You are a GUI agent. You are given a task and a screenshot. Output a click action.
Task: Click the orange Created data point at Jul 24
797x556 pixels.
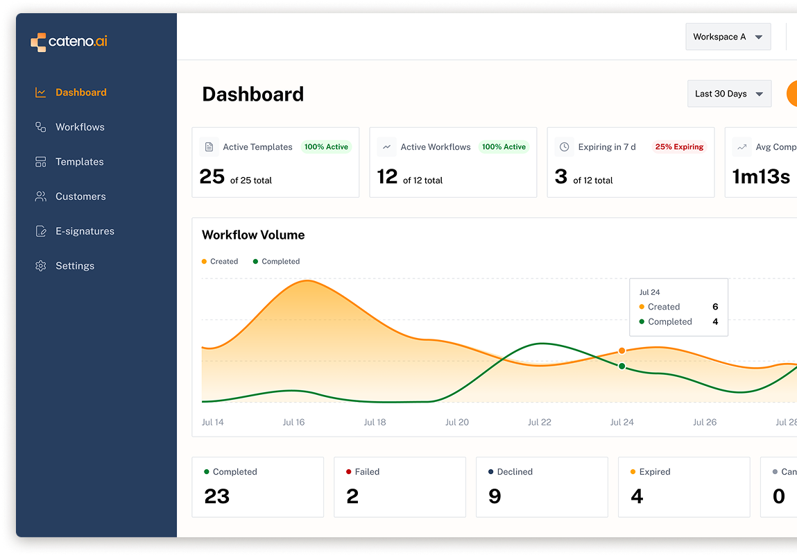point(622,351)
